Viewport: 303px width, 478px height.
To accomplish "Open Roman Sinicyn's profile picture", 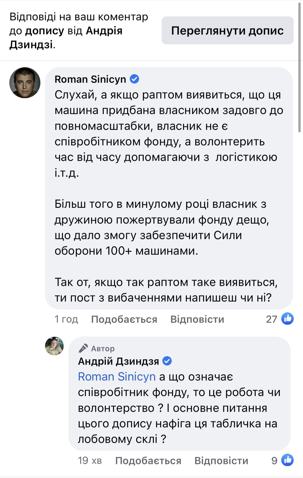I will coord(25,83).
